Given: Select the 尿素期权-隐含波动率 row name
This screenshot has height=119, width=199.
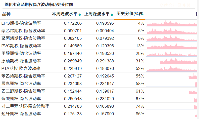Looking at the screenshot, I should [21, 84].
